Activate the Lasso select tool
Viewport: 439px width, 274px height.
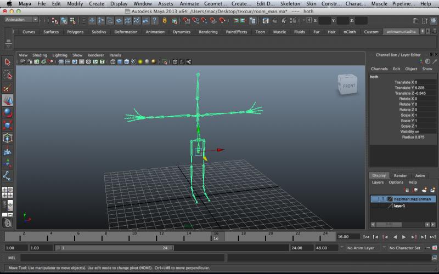click(x=8, y=75)
